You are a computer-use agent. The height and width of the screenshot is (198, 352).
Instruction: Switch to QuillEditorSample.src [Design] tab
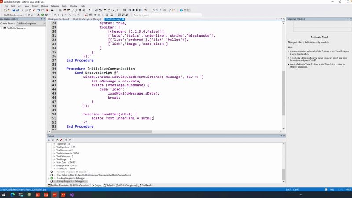pyautogui.click(x=87, y=19)
